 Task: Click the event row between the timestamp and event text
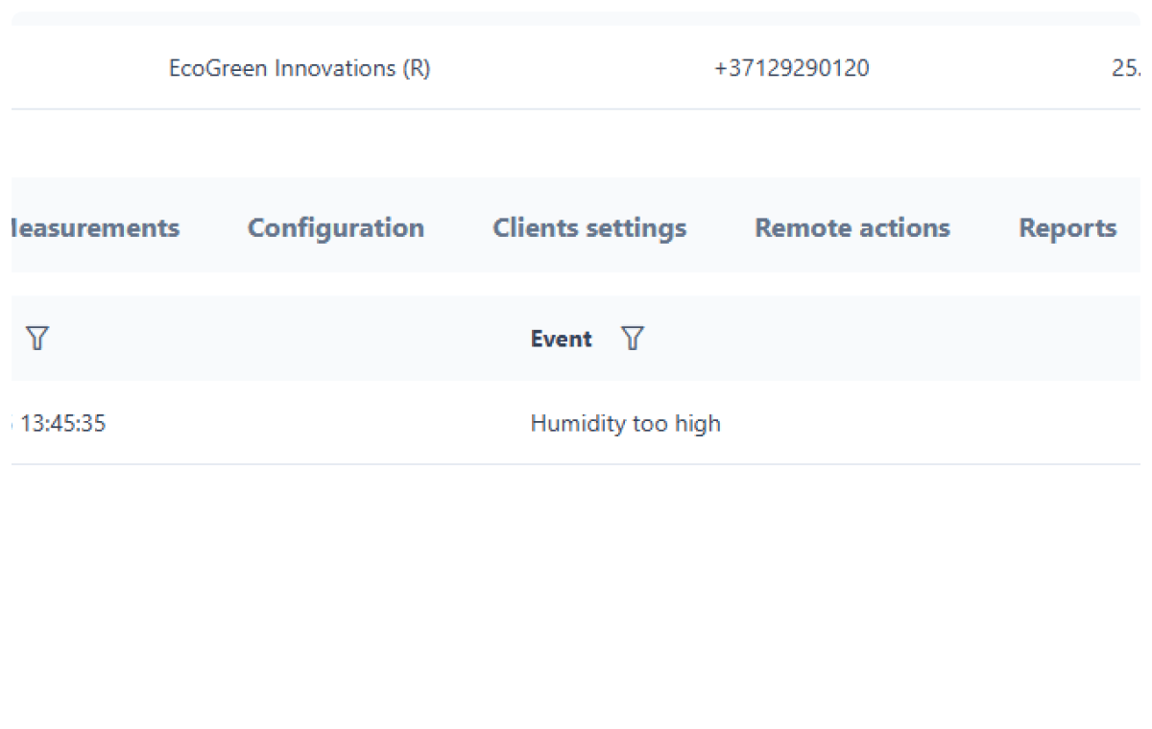pyautogui.click(x=317, y=424)
